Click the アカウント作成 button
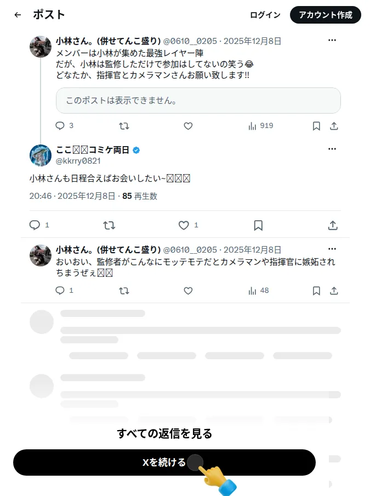Image resolution: width=370 pixels, height=496 pixels. tap(326, 15)
